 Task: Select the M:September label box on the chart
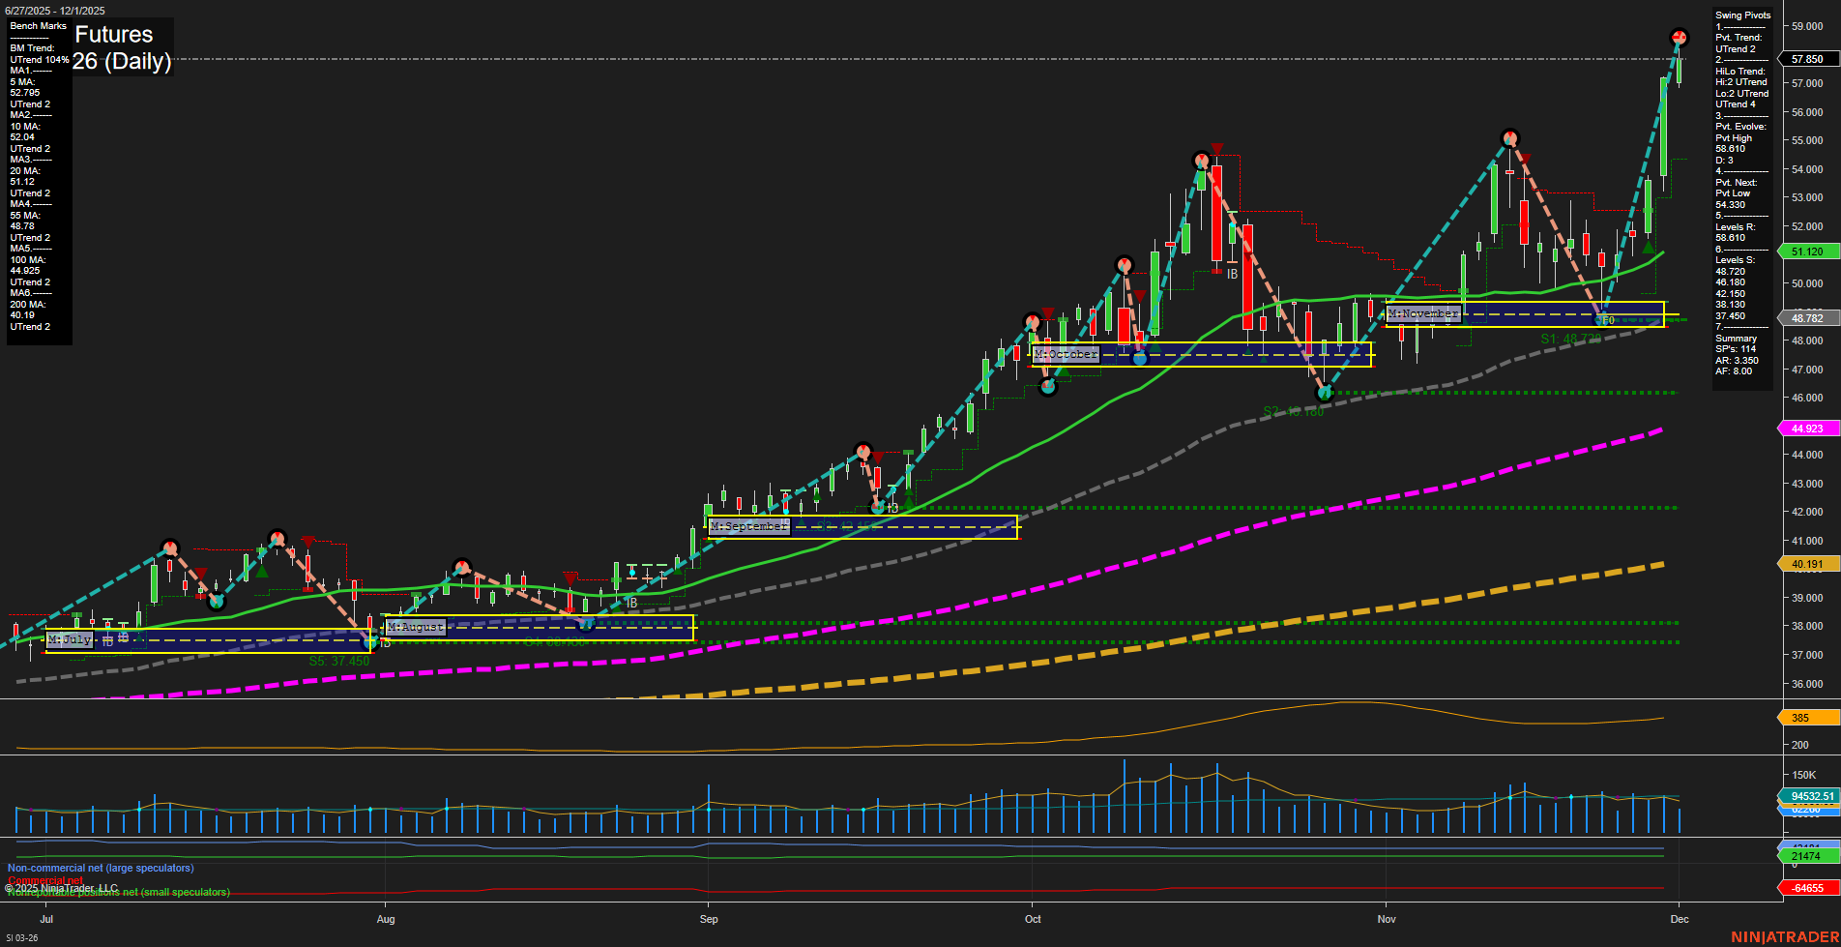749,526
